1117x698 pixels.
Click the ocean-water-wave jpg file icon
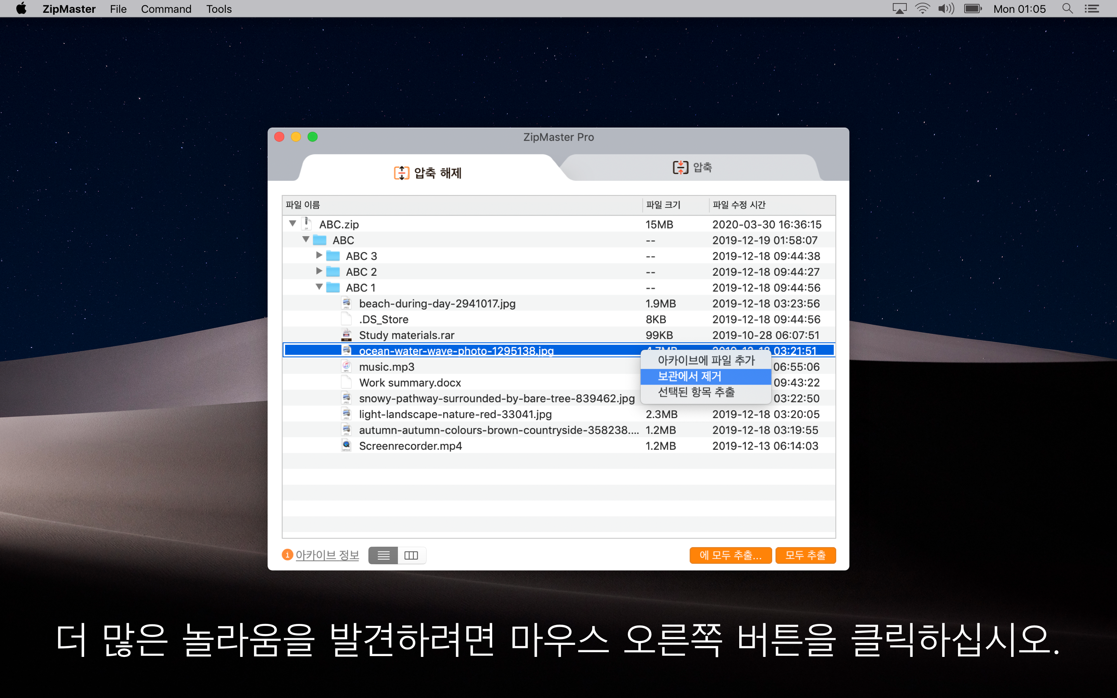tap(347, 351)
